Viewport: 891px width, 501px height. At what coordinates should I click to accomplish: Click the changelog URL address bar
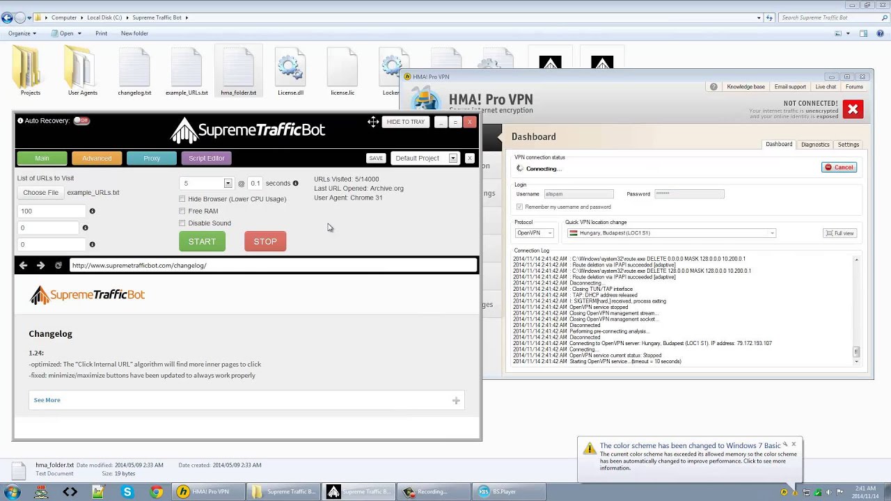[x=273, y=265]
